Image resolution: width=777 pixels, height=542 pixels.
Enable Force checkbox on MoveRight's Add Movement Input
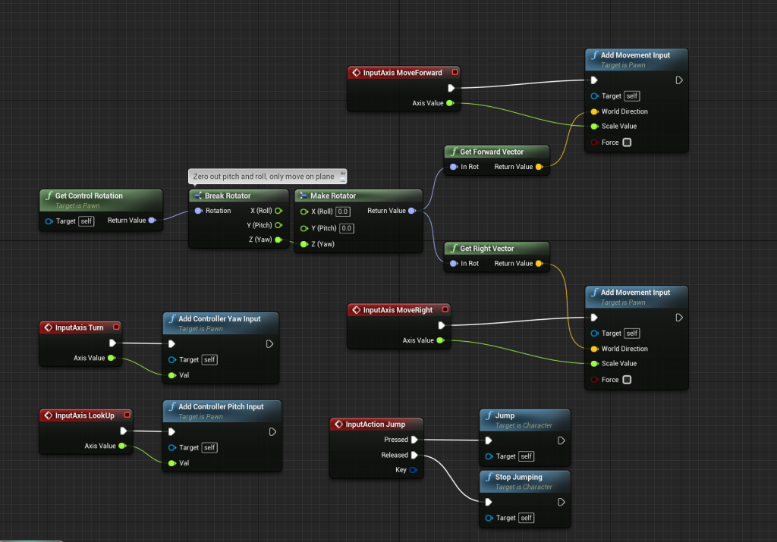click(x=627, y=380)
